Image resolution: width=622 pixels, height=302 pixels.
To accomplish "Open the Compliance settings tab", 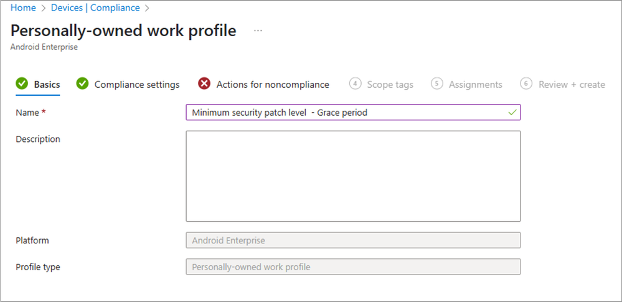I will [x=137, y=85].
